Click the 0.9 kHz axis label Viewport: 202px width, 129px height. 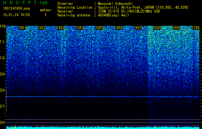pyautogui.click(x=2, y=74)
